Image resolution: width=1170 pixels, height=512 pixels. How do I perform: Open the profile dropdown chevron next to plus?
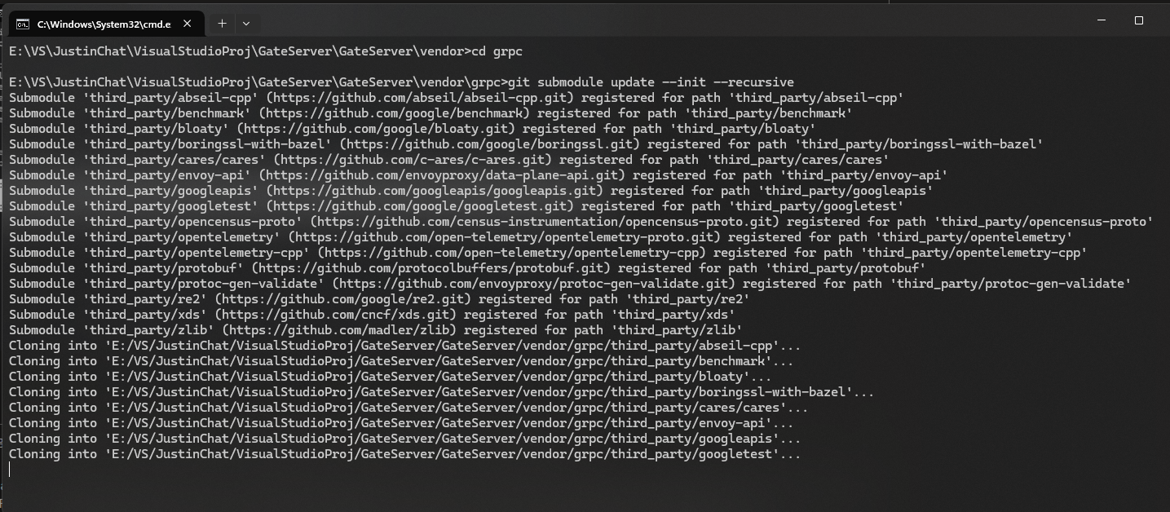[x=246, y=23]
